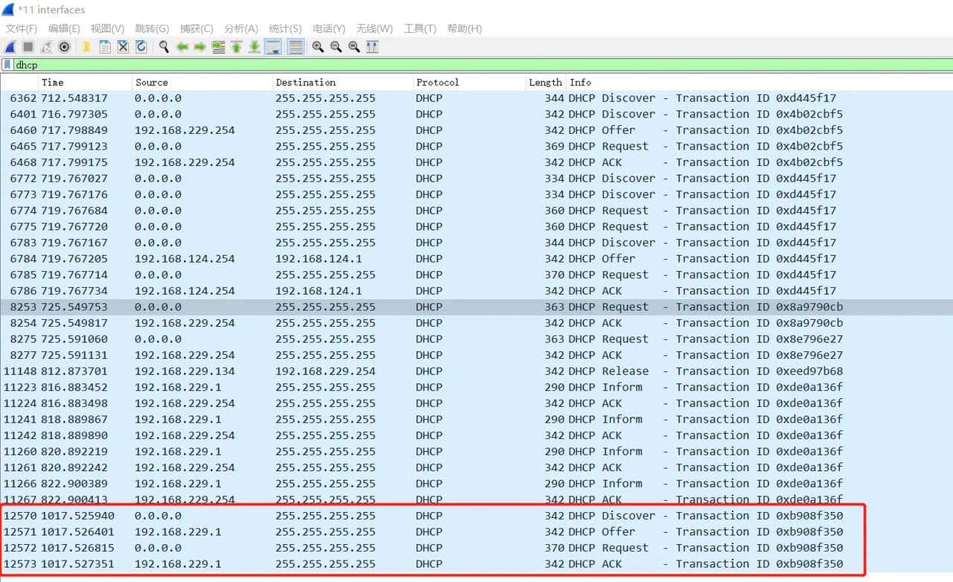Open the 捕获(C) menu
The width and height of the screenshot is (953, 582).
[196, 28]
